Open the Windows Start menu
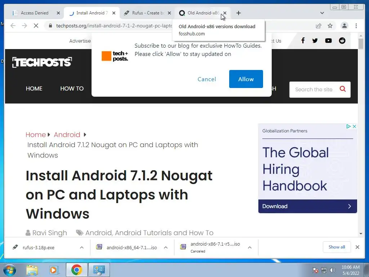The height and width of the screenshot is (277, 369). [x=10, y=270]
